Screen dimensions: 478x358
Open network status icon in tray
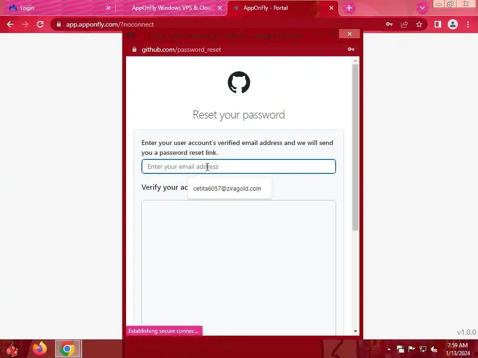coord(423,349)
